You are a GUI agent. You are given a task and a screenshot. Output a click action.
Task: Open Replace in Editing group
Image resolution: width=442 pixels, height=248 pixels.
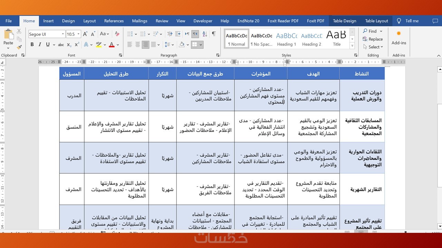coord(373,39)
